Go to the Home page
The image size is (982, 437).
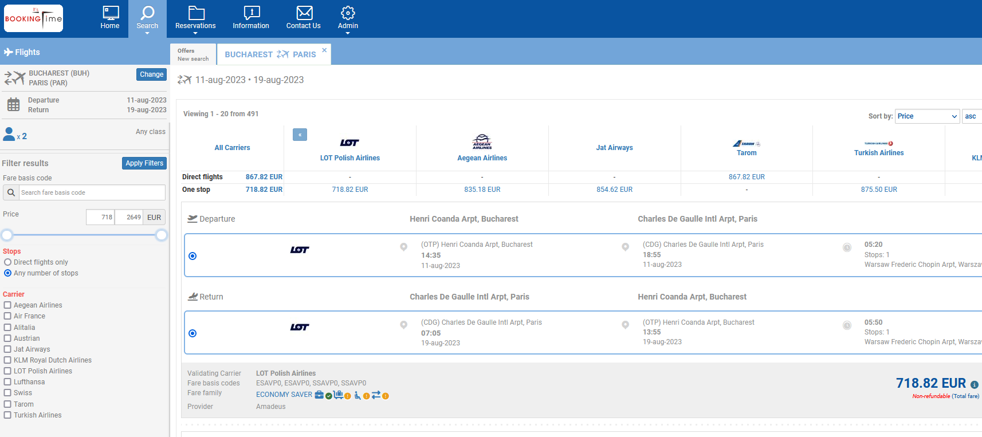point(110,18)
